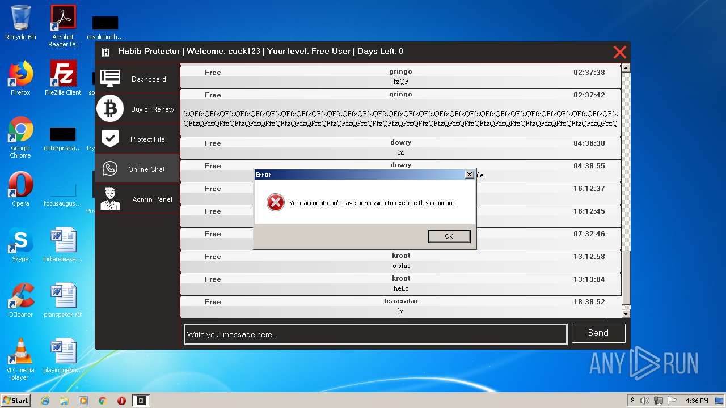
Task: Focus the 'Write your message here...' field
Action: point(375,334)
